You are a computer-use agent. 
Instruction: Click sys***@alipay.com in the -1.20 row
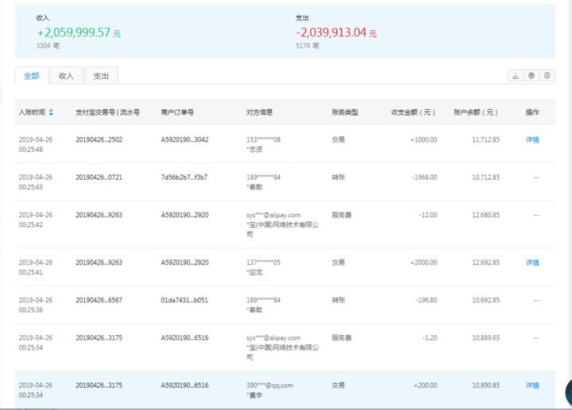tap(273, 338)
